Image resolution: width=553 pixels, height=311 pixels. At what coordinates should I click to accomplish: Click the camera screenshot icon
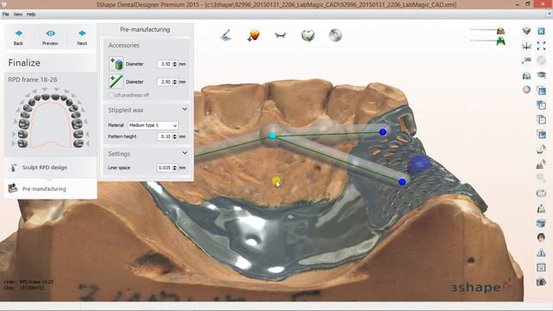click(x=541, y=282)
